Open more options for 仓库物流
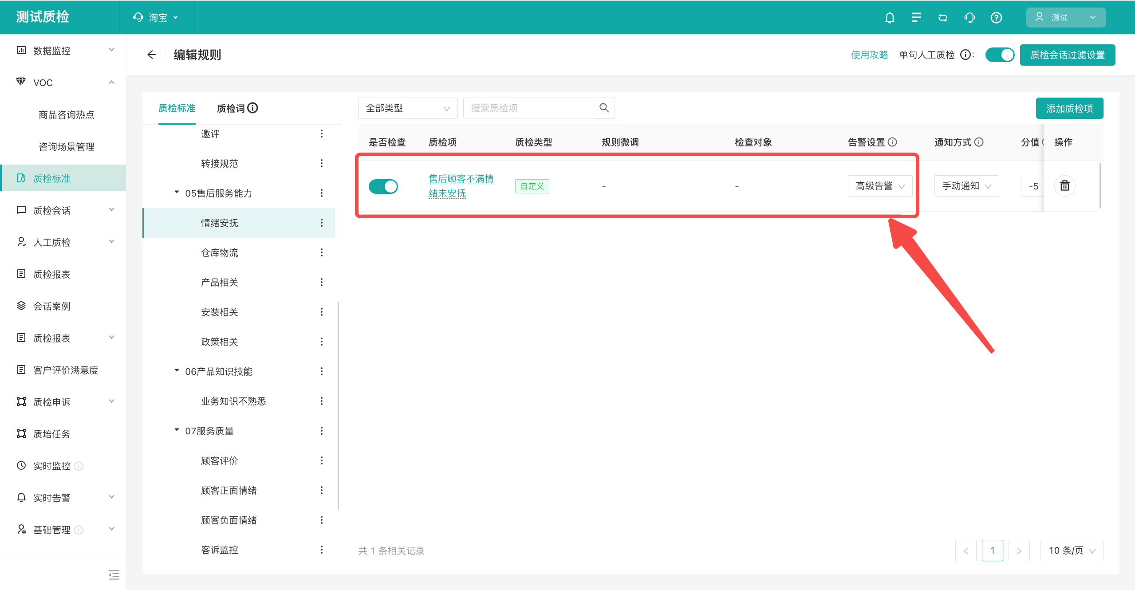Viewport: 1135px width, 590px height. (x=322, y=252)
